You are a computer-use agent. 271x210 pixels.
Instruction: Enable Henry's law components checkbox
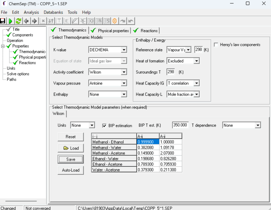[x=216, y=45]
